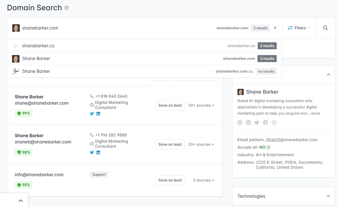
Task: Select the Shane Barker shanebarker.com suggestion
Action: tap(144, 59)
